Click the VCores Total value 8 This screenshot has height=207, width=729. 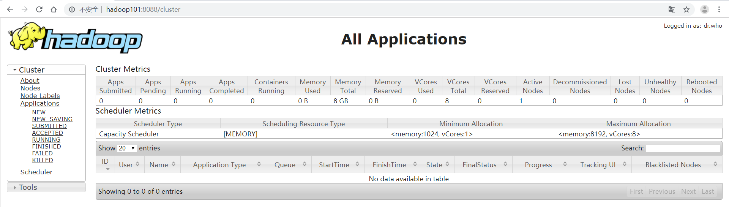[x=447, y=101]
